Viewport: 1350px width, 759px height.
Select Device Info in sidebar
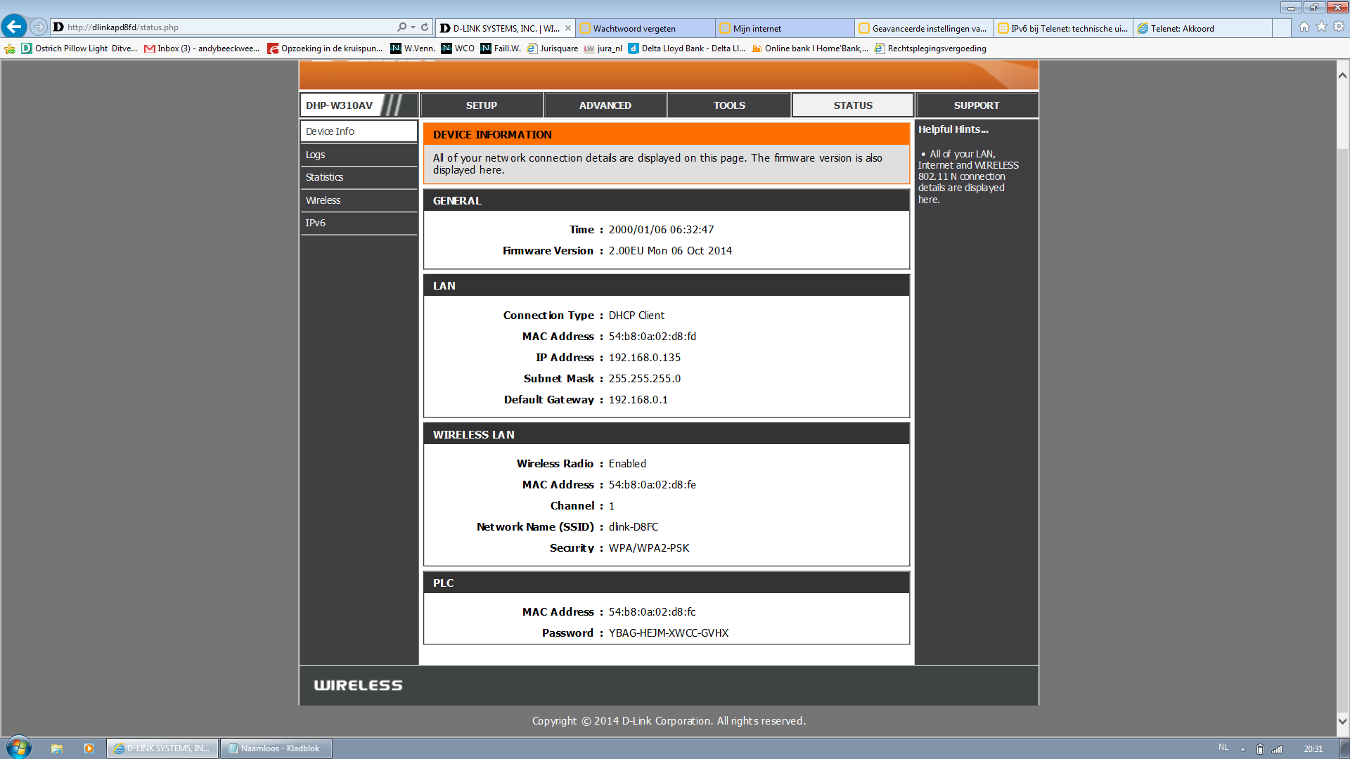[359, 131]
